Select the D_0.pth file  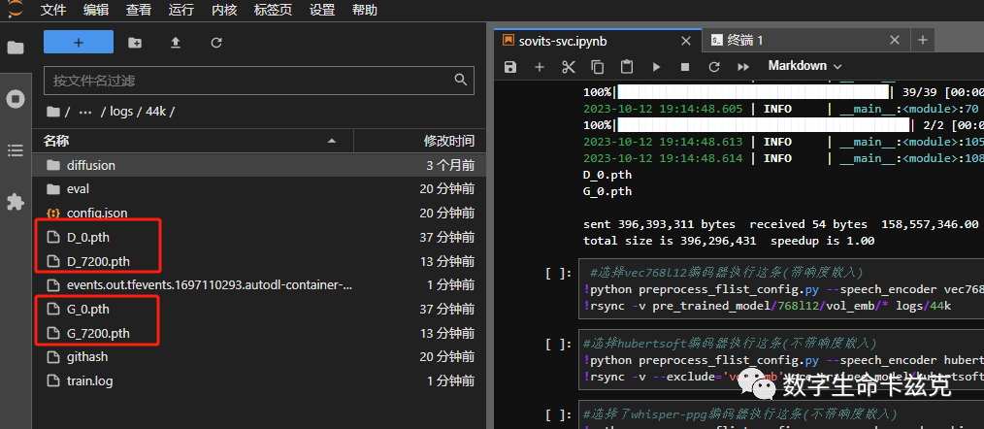(259, 238)
